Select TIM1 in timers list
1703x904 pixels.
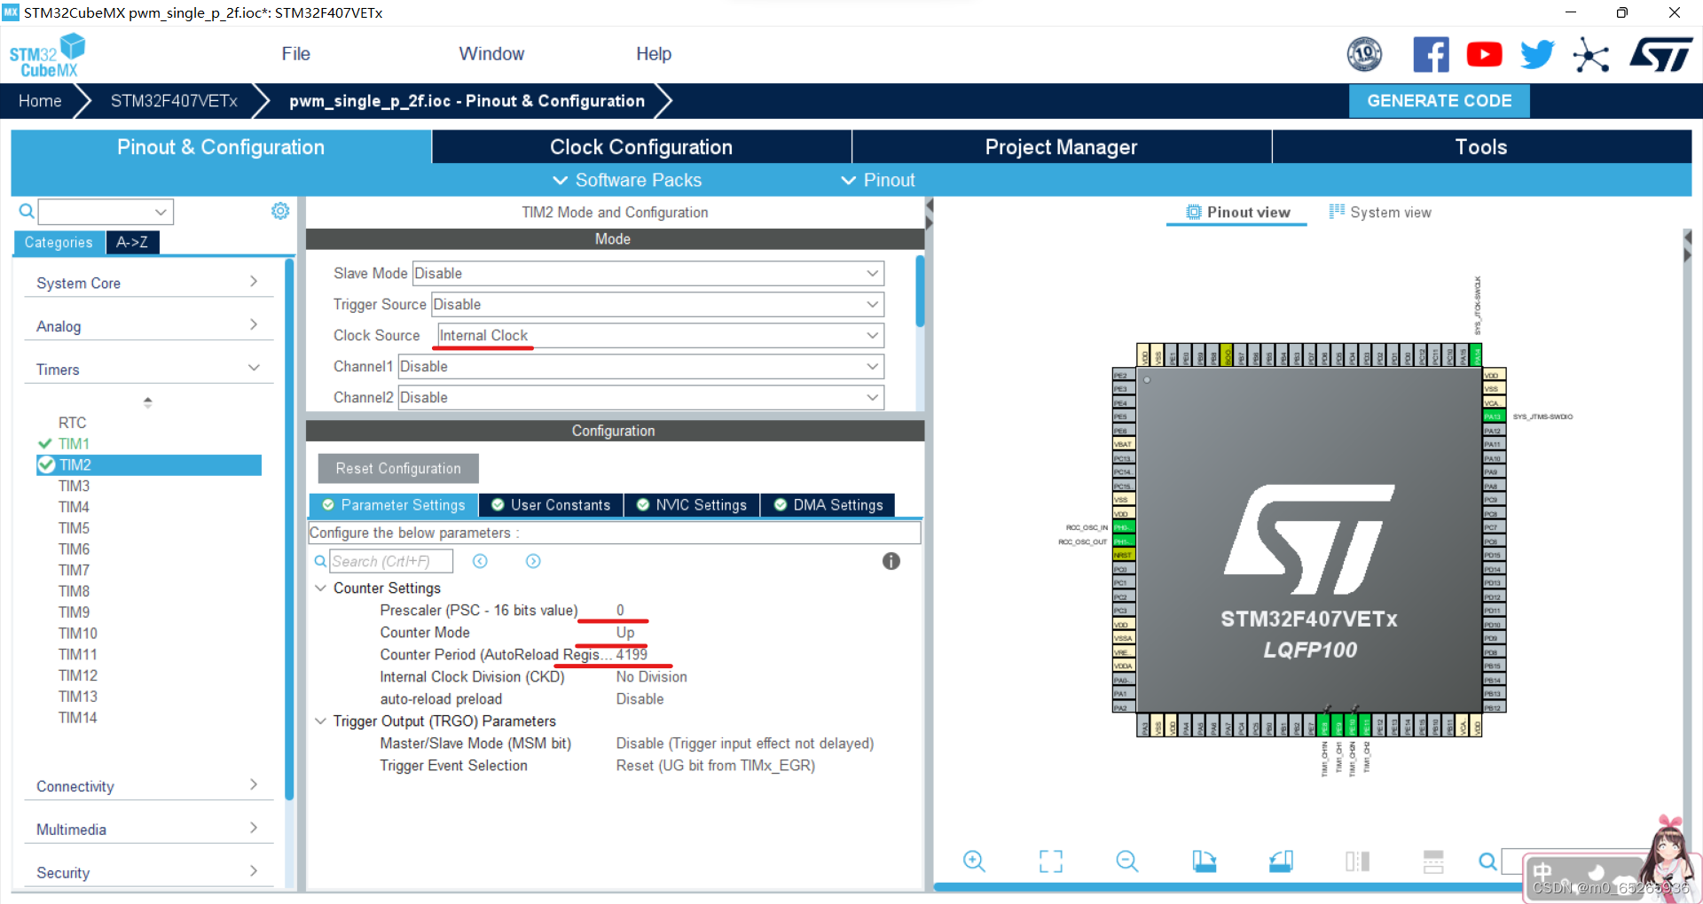click(x=74, y=444)
